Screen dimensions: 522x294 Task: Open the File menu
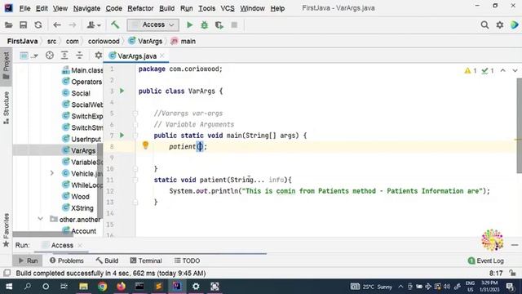24,8
